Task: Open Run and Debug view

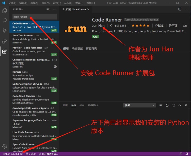Action: click(5, 41)
